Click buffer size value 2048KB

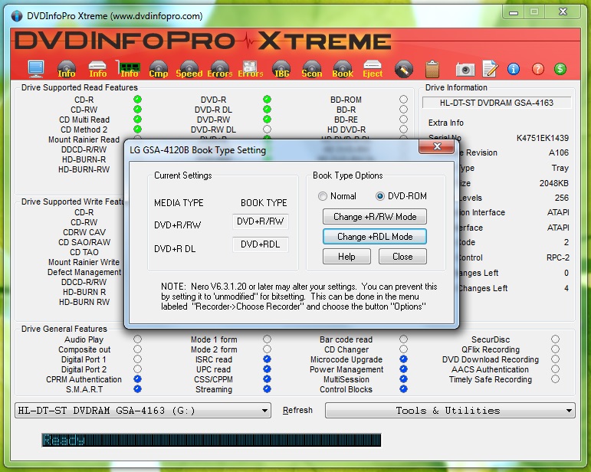553,183
